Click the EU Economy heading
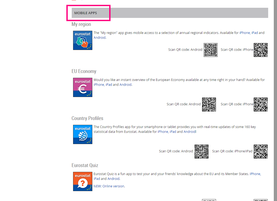 coord(84,71)
